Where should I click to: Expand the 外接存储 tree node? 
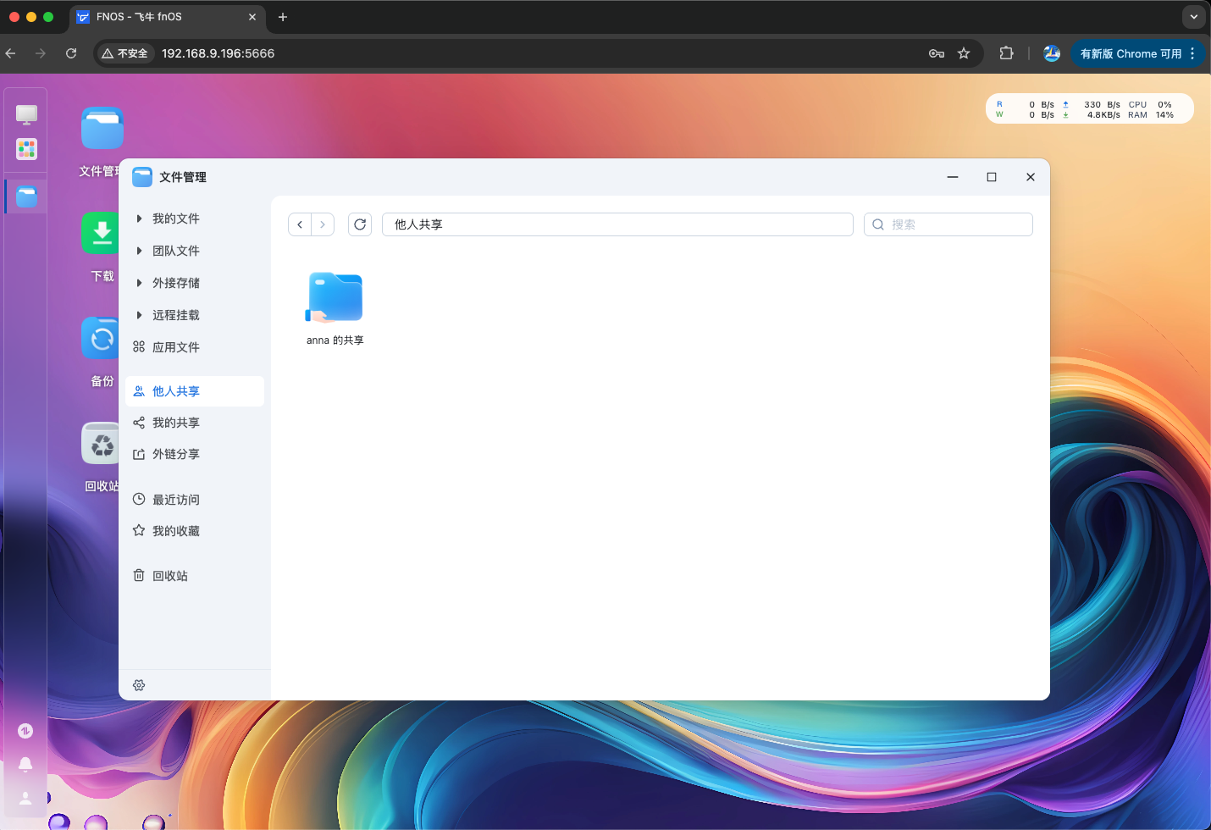pos(139,283)
